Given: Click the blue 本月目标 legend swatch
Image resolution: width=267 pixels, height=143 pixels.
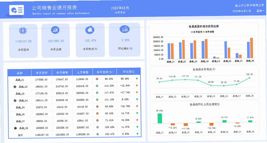Looking at the screenshot, I should [192, 32].
